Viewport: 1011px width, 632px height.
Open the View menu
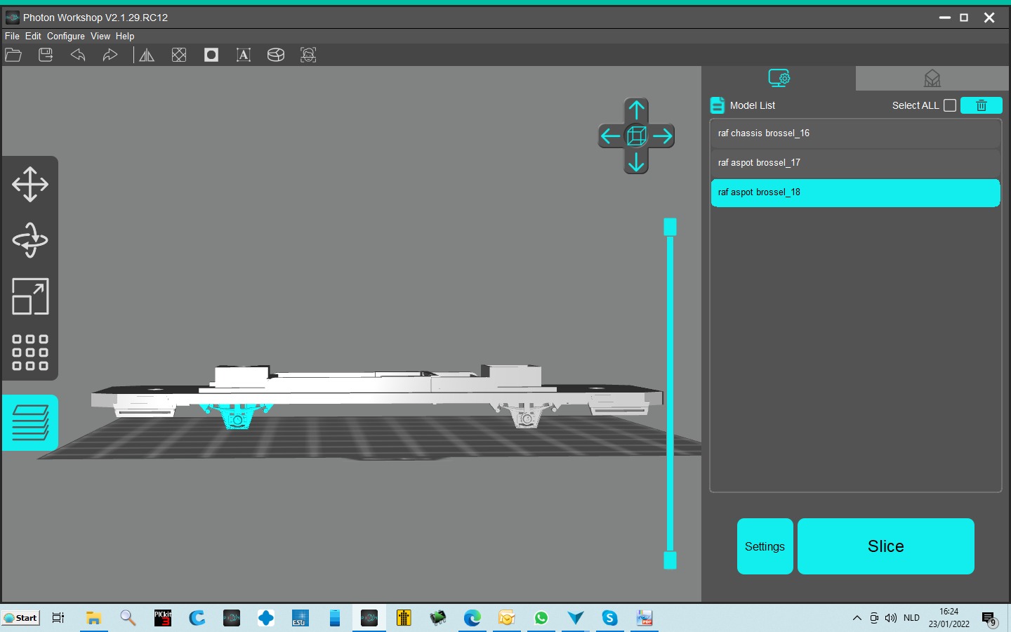tap(100, 36)
